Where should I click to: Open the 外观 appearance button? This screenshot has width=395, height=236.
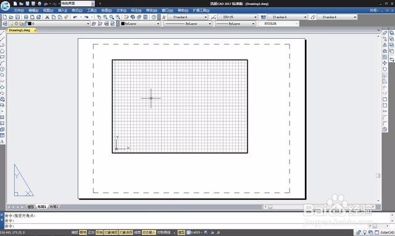tap(374, 10)
